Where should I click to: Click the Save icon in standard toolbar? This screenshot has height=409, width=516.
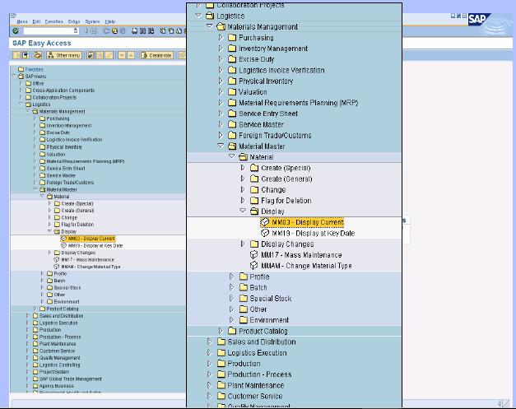(94, 31)
